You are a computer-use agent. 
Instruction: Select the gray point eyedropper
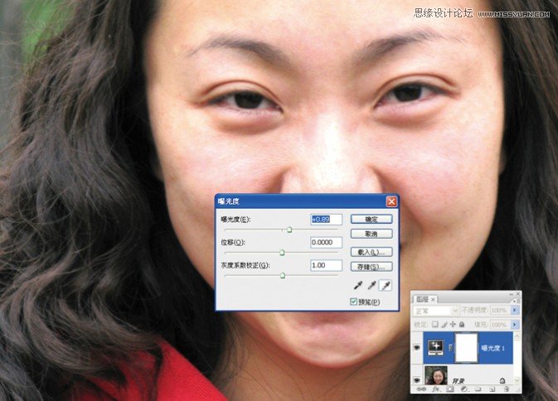[371, 286]
